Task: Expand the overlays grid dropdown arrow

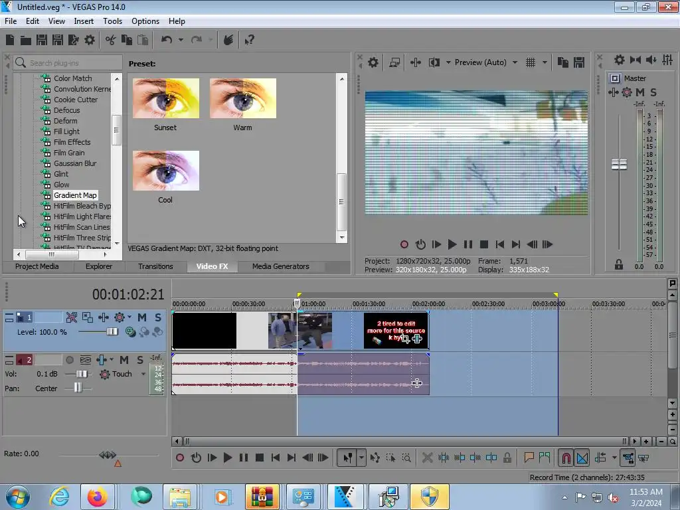Action: [x=545, y=62]
